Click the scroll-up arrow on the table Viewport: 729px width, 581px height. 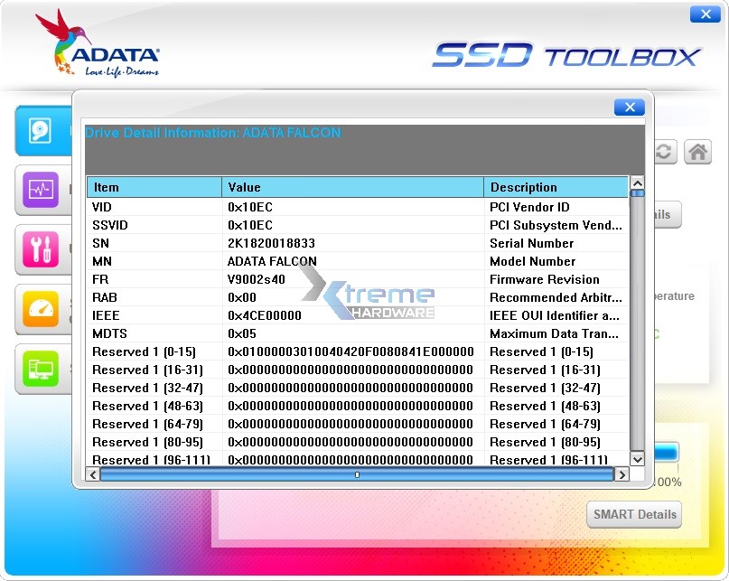point(637,183)
